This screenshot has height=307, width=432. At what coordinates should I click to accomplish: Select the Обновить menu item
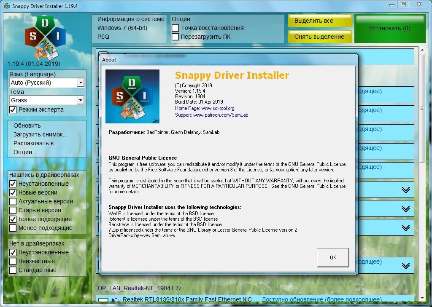[x=27, y=125]
